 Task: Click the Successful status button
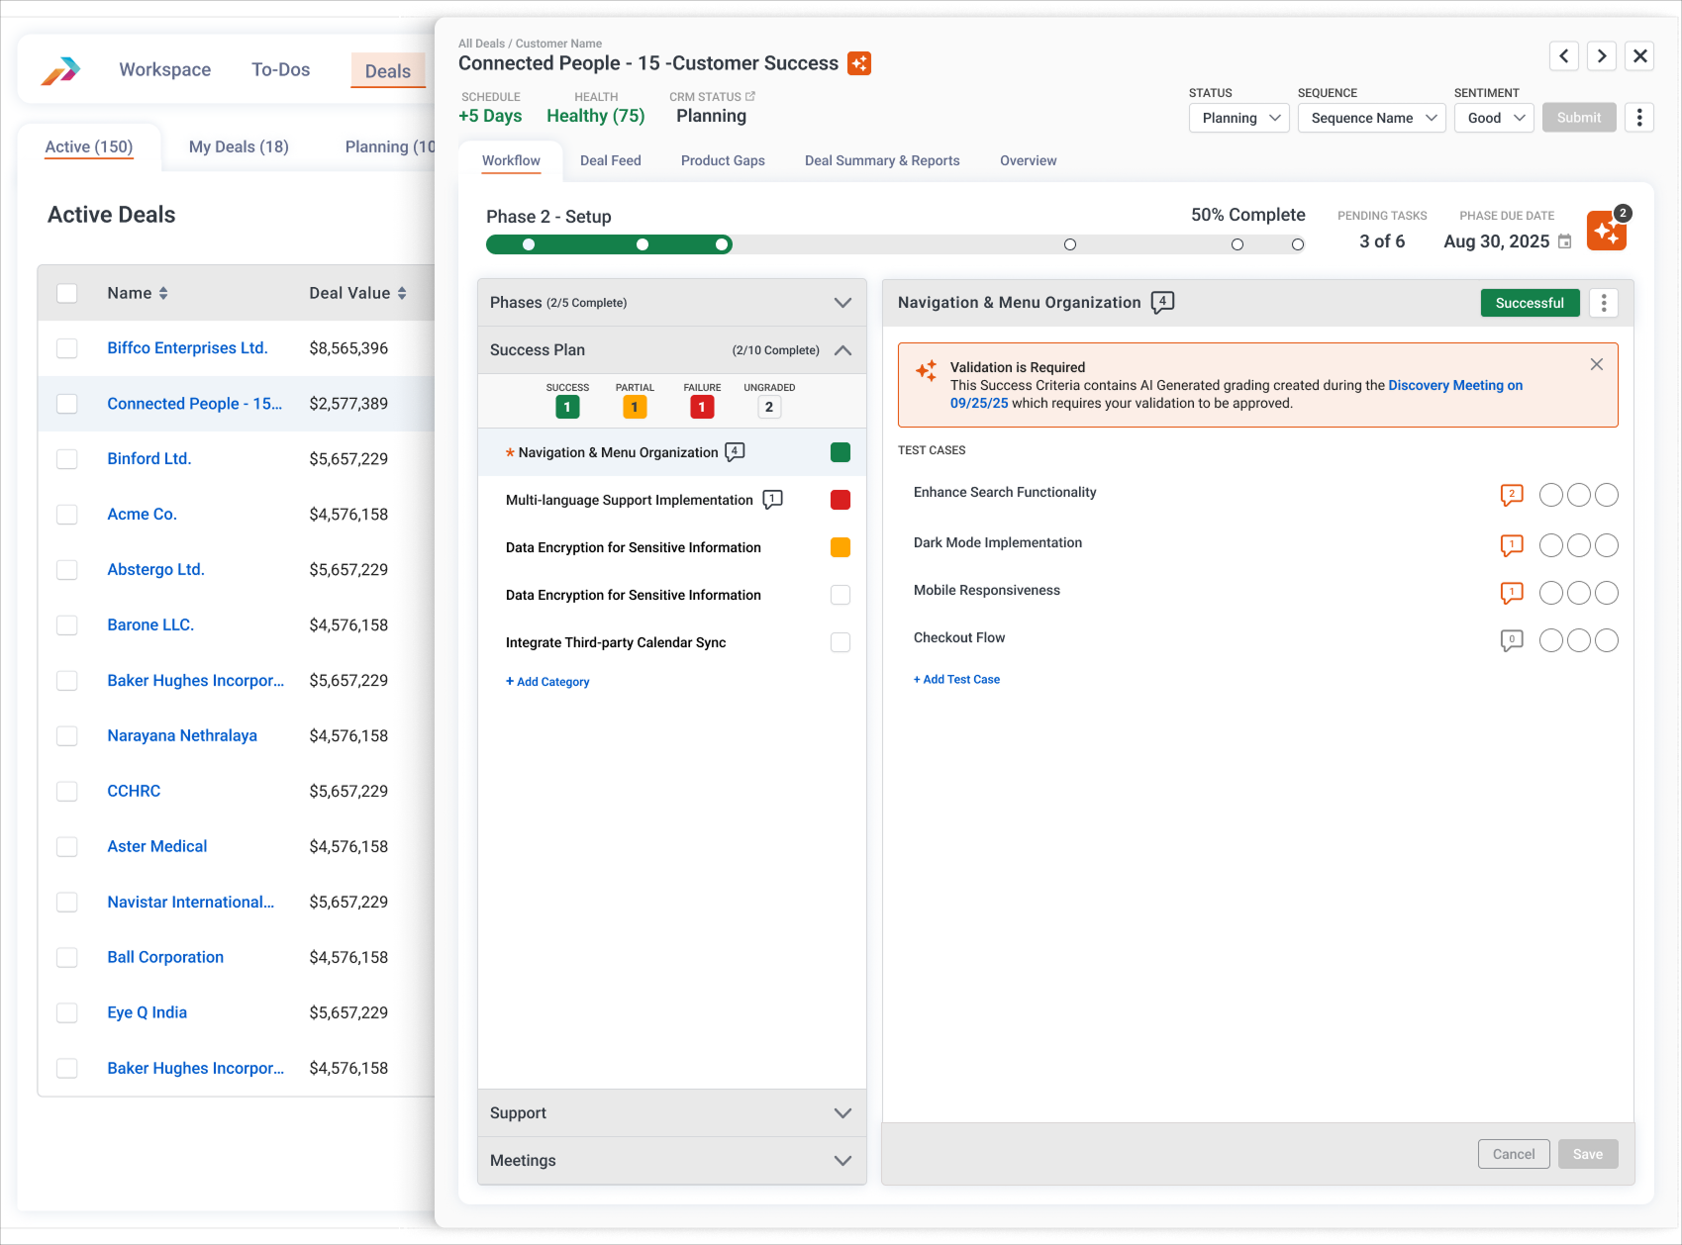click(x=1530, y=303)
